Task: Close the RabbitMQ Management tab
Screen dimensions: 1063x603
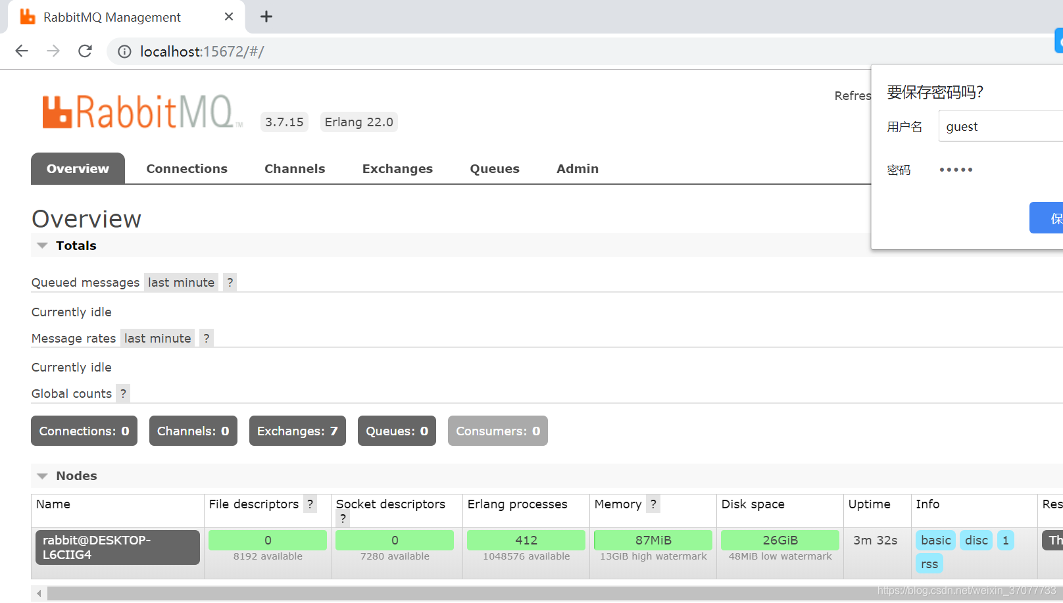Action: [x=229, y=17]
